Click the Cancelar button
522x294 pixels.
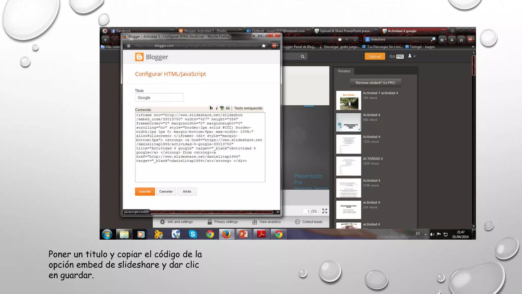click(166, 191)
